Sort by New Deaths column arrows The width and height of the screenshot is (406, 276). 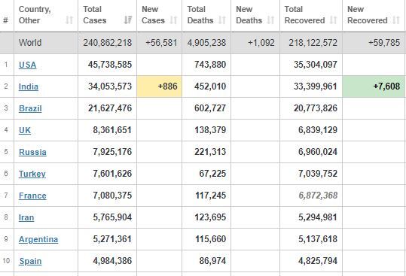(270, 20)
